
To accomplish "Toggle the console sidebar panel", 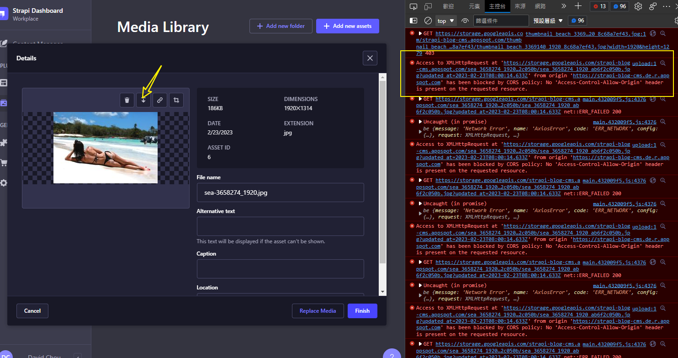I will point(413,21).
